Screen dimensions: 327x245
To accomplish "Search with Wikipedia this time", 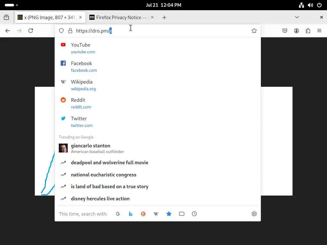I will point(156,214).
